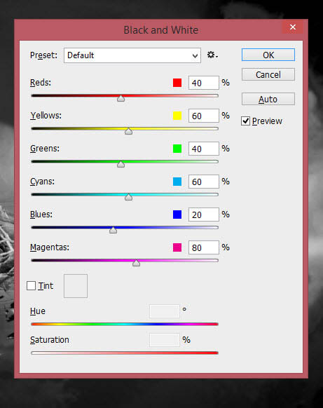Click the tint color preview box

coord(76,286)
